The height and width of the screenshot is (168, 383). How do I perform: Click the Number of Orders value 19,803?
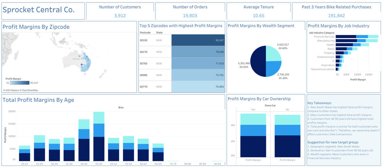click(190, 15)
